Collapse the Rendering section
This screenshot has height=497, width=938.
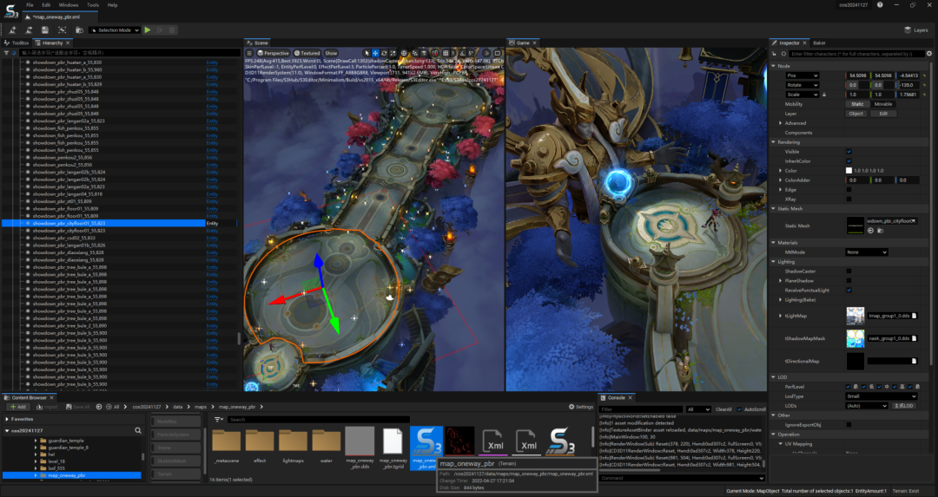(774, 142)
